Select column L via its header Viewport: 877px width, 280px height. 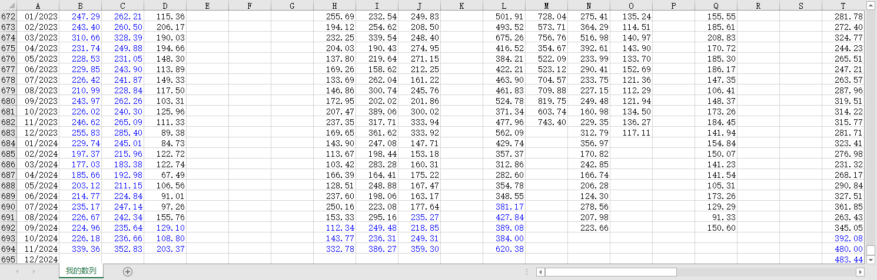(504, 5)
